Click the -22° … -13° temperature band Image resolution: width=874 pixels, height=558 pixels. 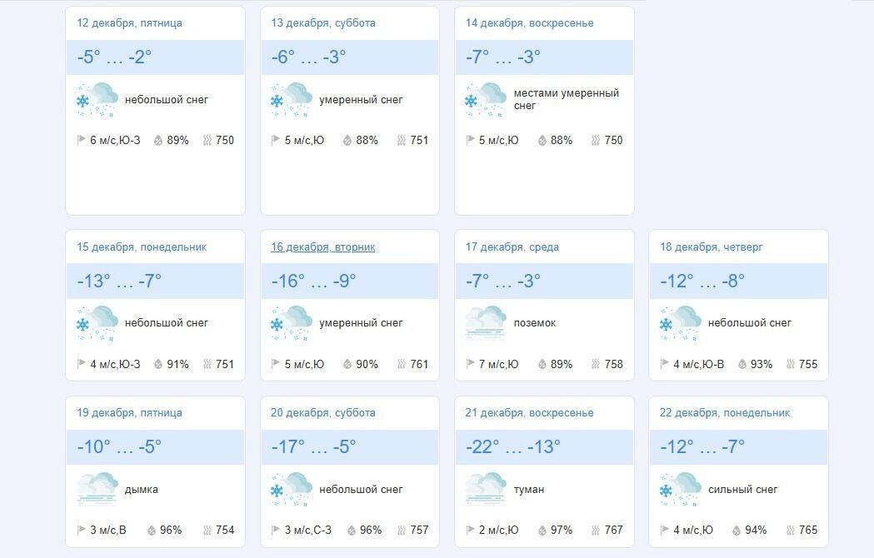pos(544,447)
